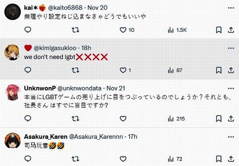Retweet the UnknwonP post

coord(75,119)
